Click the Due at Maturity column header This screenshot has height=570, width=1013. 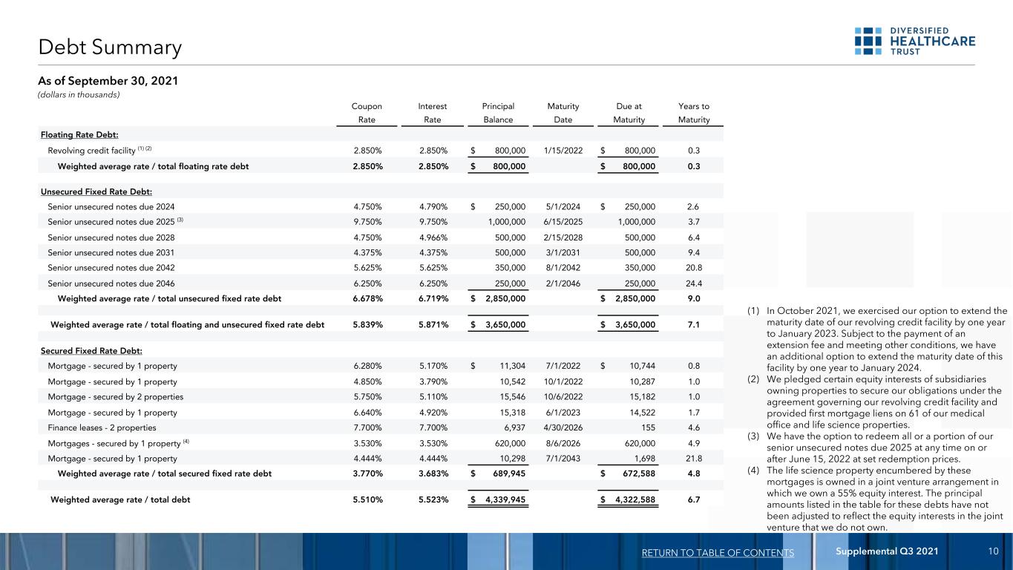629,113
